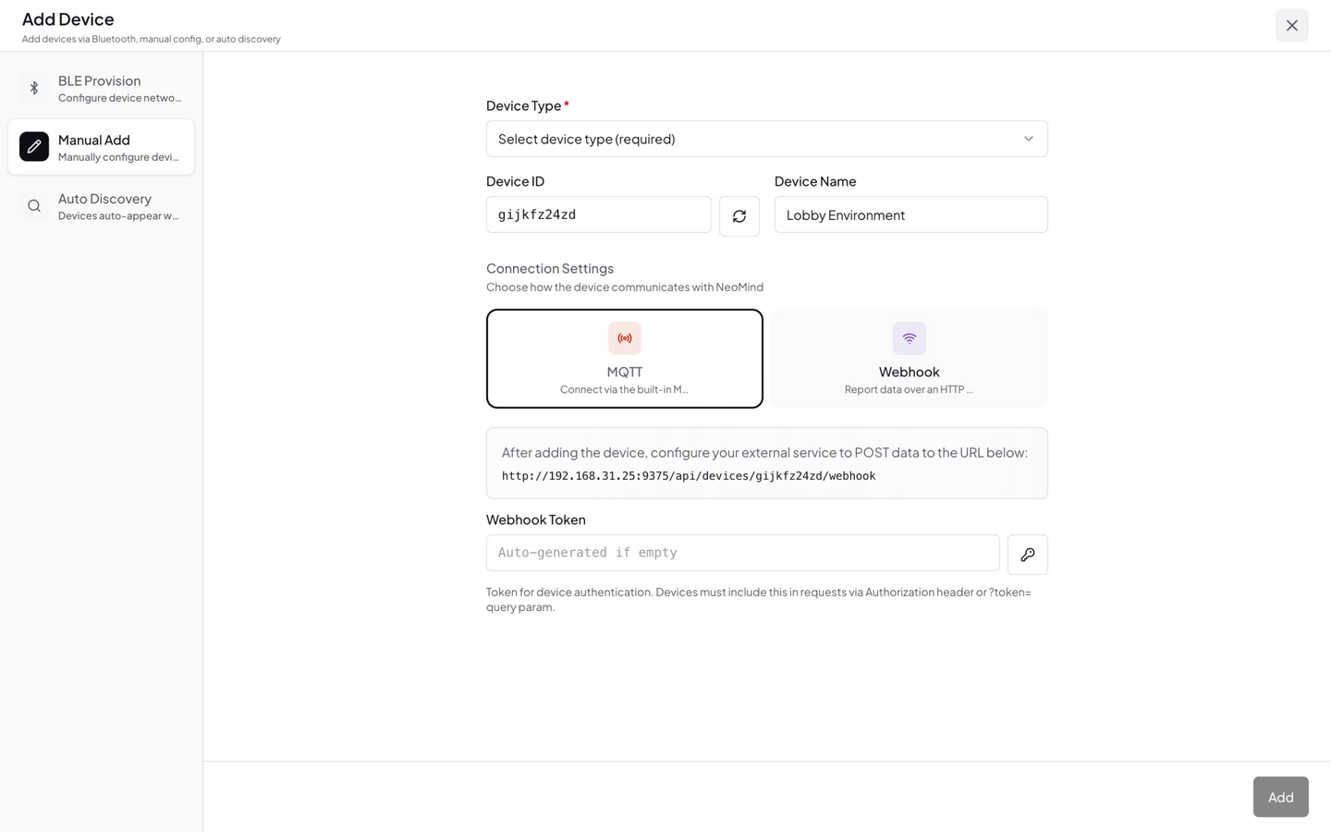The image size is (1331, 832).
Task: Open the Device Type dropdown
Action: click(x=767, y=139)
